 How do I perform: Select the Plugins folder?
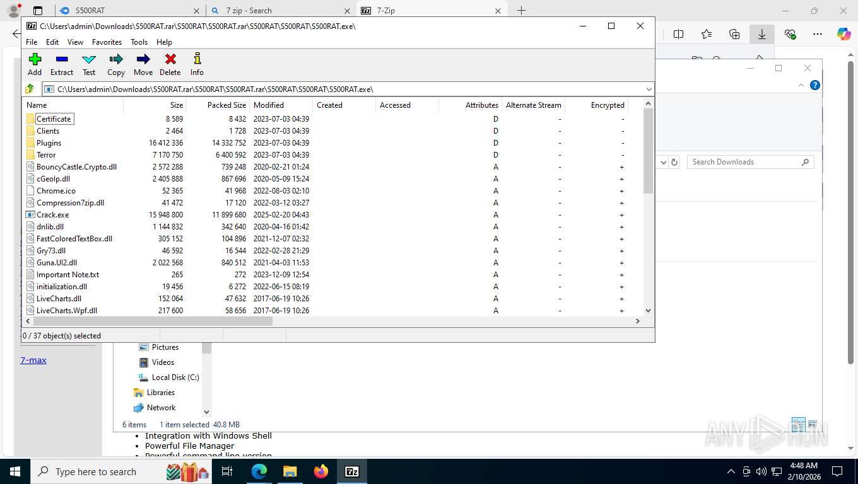click(x=49, y=142)
